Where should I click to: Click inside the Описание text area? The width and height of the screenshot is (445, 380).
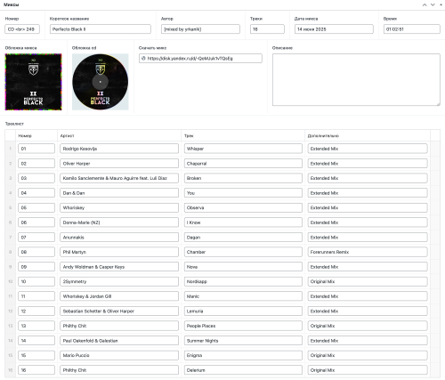coord(356,79)
